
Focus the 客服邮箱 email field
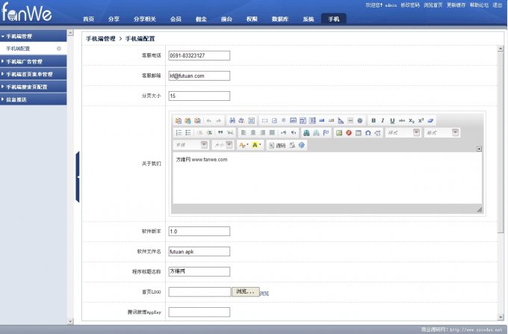(x=199, y=75)
